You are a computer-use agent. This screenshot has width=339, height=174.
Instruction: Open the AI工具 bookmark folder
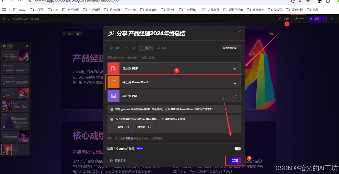[x=37, y=10]
